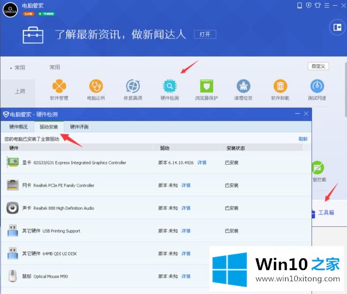Open 工具箱 toolbox link
Viewport: 347px width, 294px height.
[326, 213]
